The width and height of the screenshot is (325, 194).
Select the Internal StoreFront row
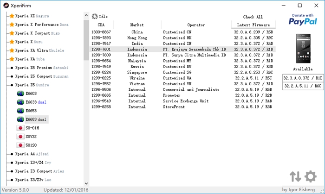[x=182, y=107]
